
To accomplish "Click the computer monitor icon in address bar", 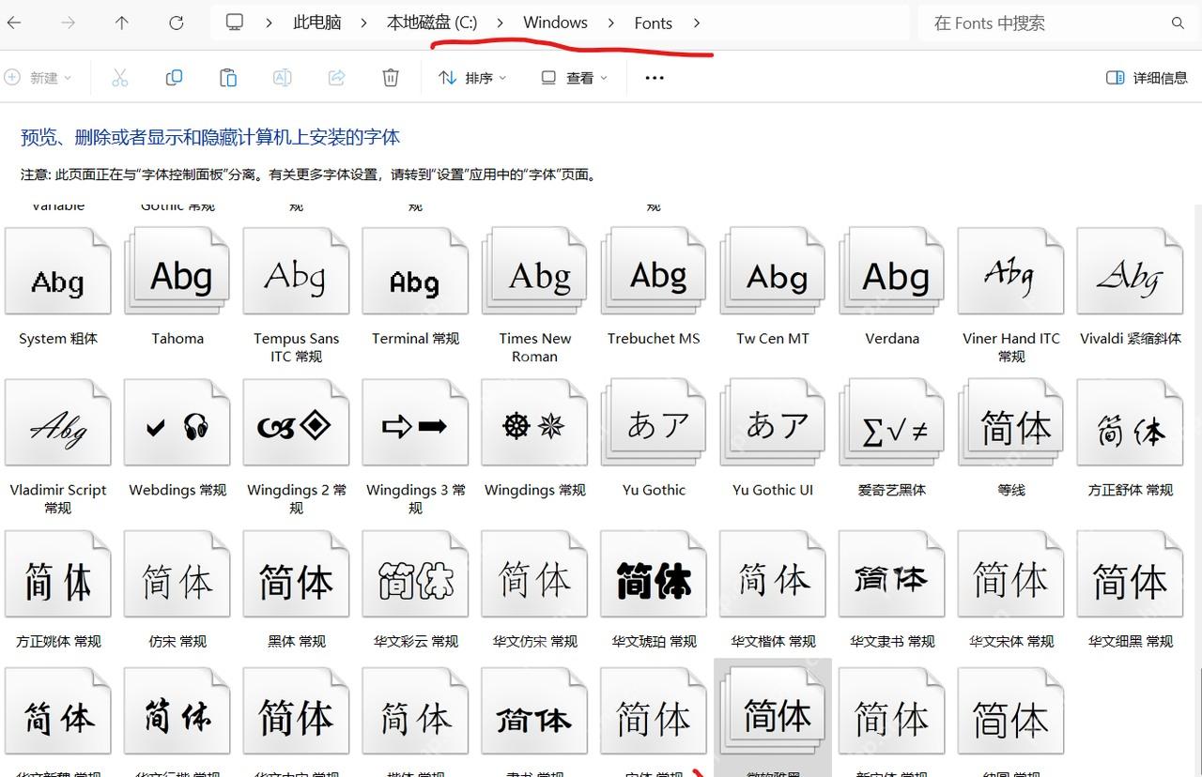I will [235, 23].
